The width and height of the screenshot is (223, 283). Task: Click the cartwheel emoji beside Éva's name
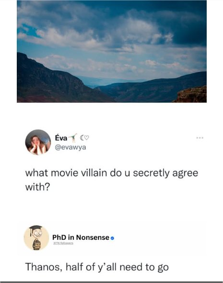coord(73,138)
